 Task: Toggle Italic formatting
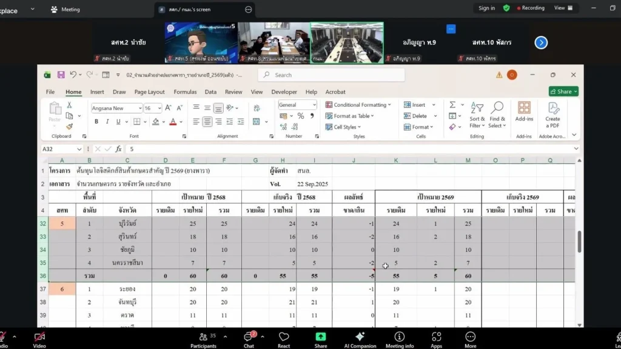(107, 121)
